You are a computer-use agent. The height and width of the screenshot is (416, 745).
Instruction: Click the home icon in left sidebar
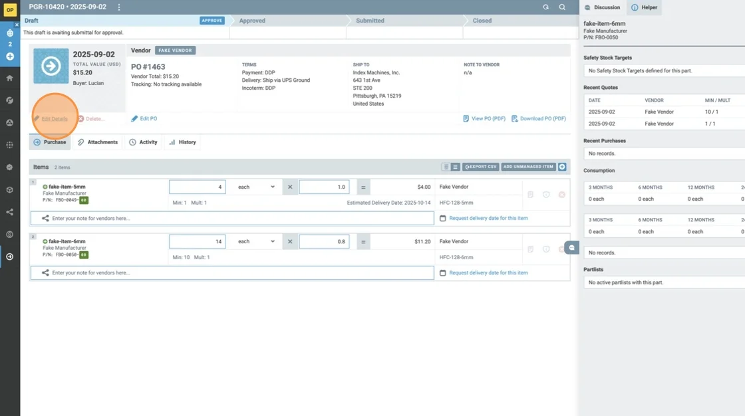tap(10, 78)
